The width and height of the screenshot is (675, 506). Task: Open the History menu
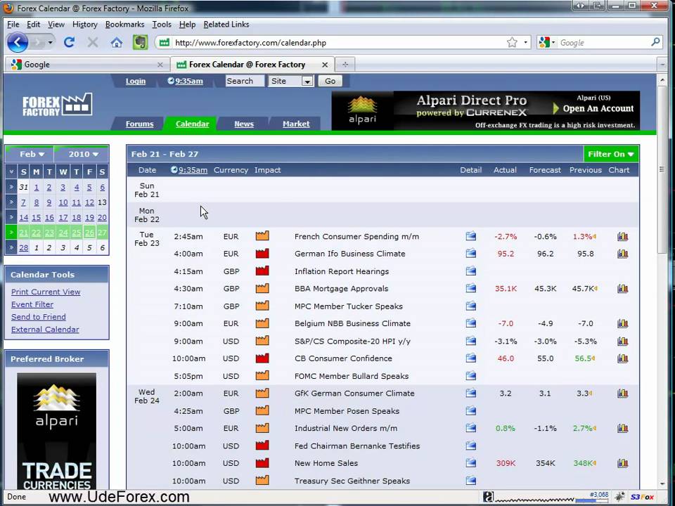pos(85,25)
